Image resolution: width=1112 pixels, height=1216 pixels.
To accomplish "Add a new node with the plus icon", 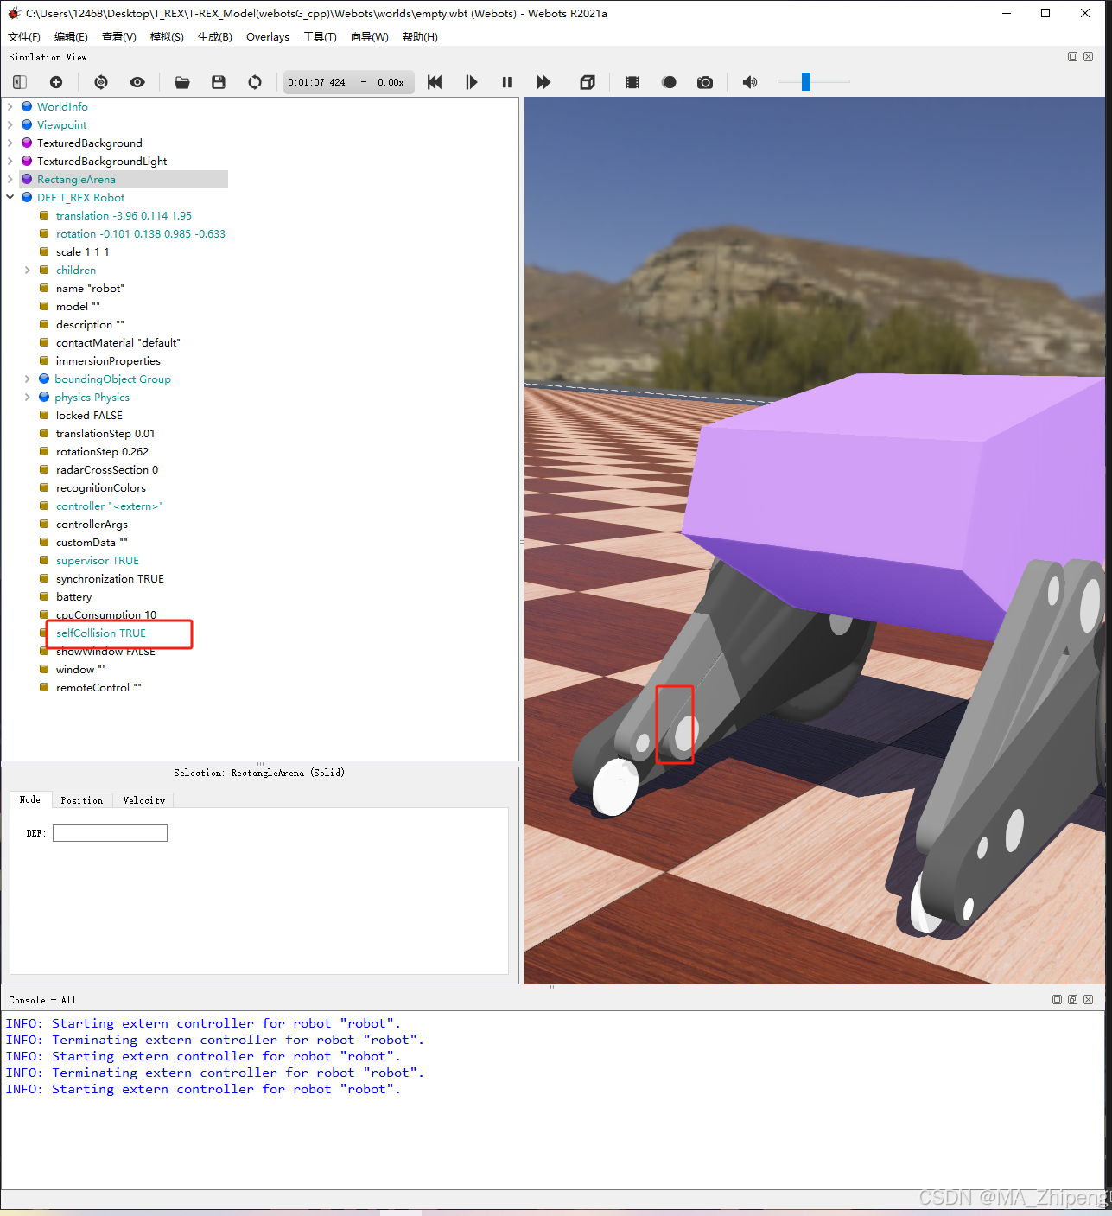I will point(56,82).
